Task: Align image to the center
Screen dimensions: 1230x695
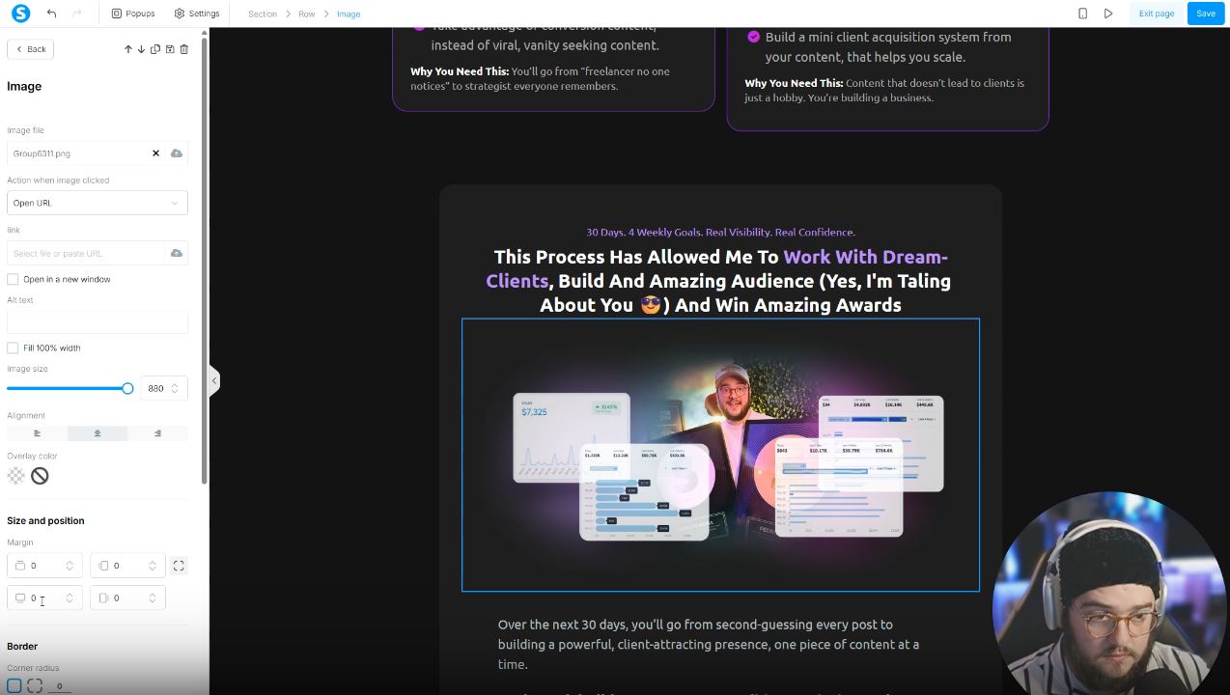Action: point(97,433)
